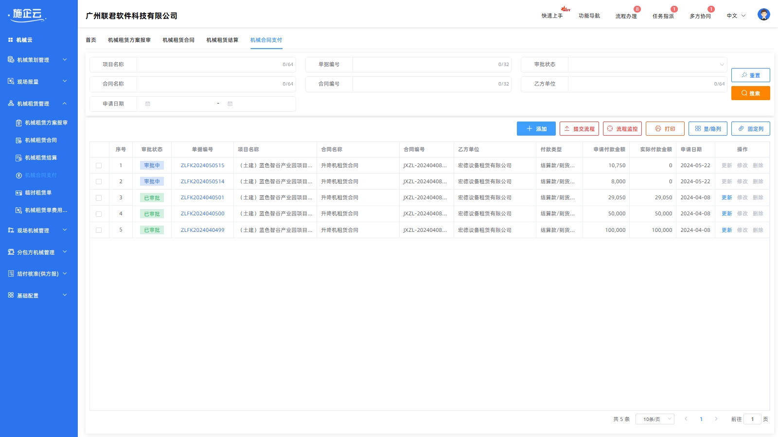
Task: Expand the 结付核准(供方报) menu
Action: coord(65,273)
